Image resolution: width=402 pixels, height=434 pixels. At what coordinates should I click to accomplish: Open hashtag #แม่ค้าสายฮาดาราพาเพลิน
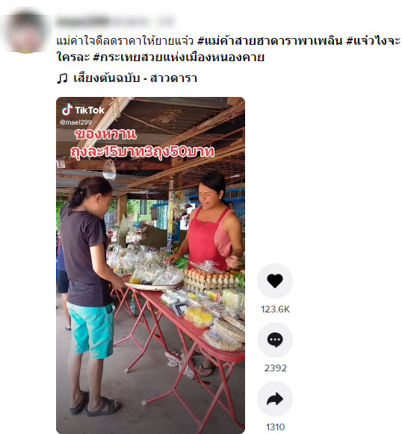point(270,41)
